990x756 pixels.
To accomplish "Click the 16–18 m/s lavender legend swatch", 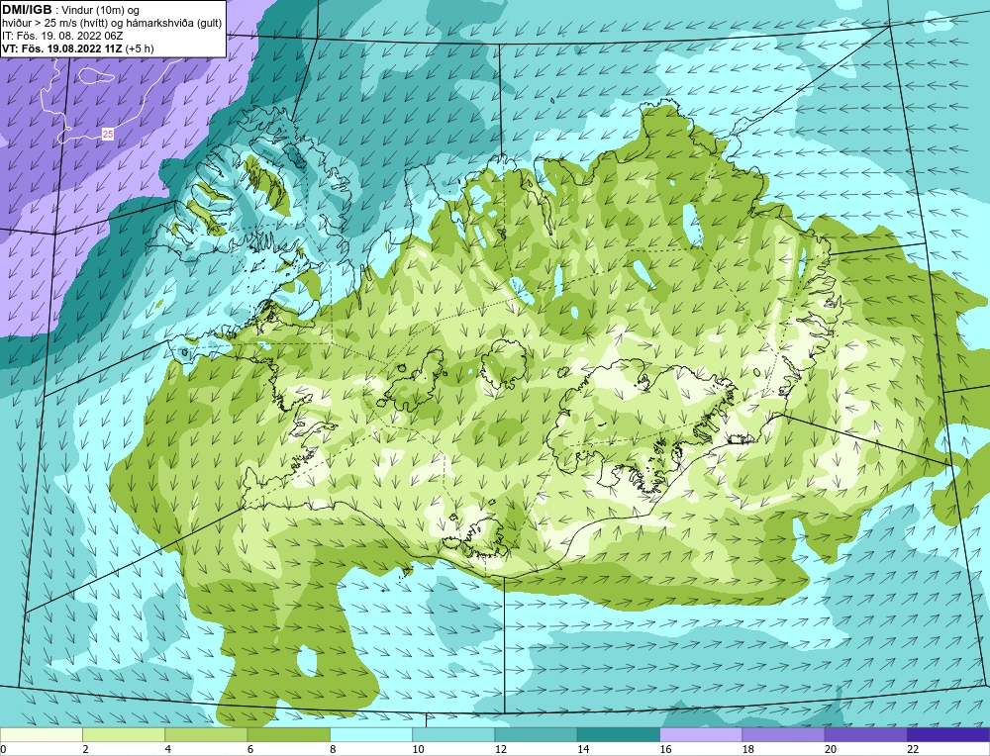I will [701, 735].
